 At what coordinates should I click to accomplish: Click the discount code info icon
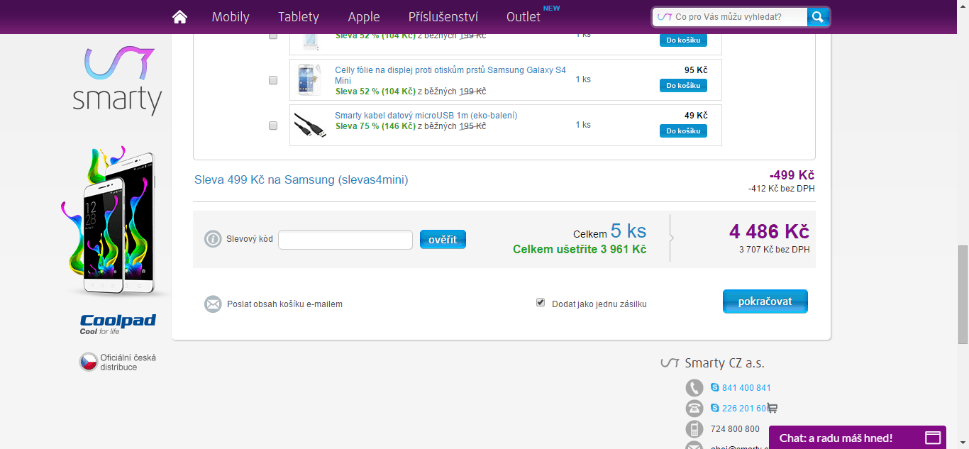click(x=213, y=239)
